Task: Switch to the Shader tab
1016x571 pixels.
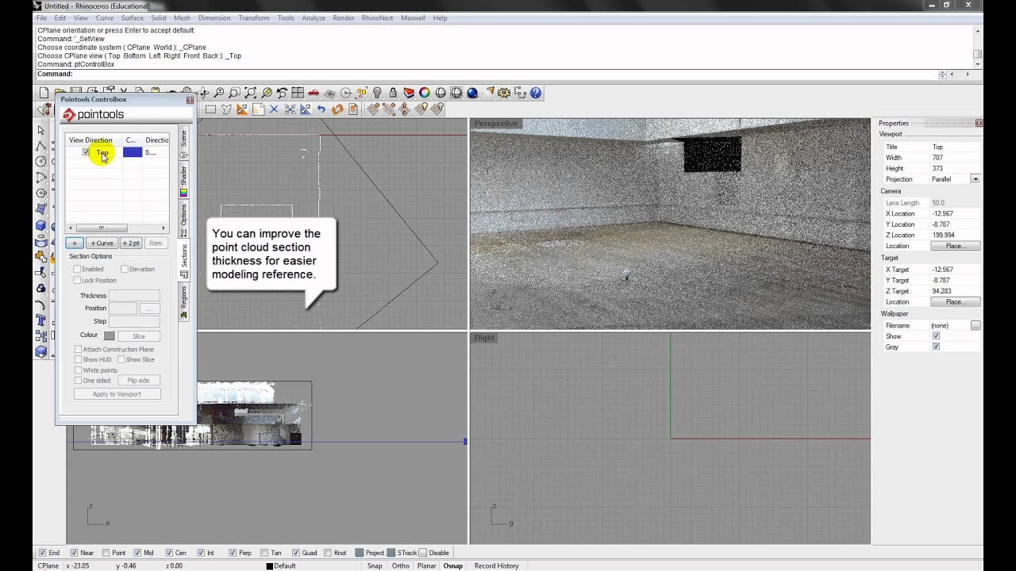Action: pyautogui.click(x=184, y=176)
